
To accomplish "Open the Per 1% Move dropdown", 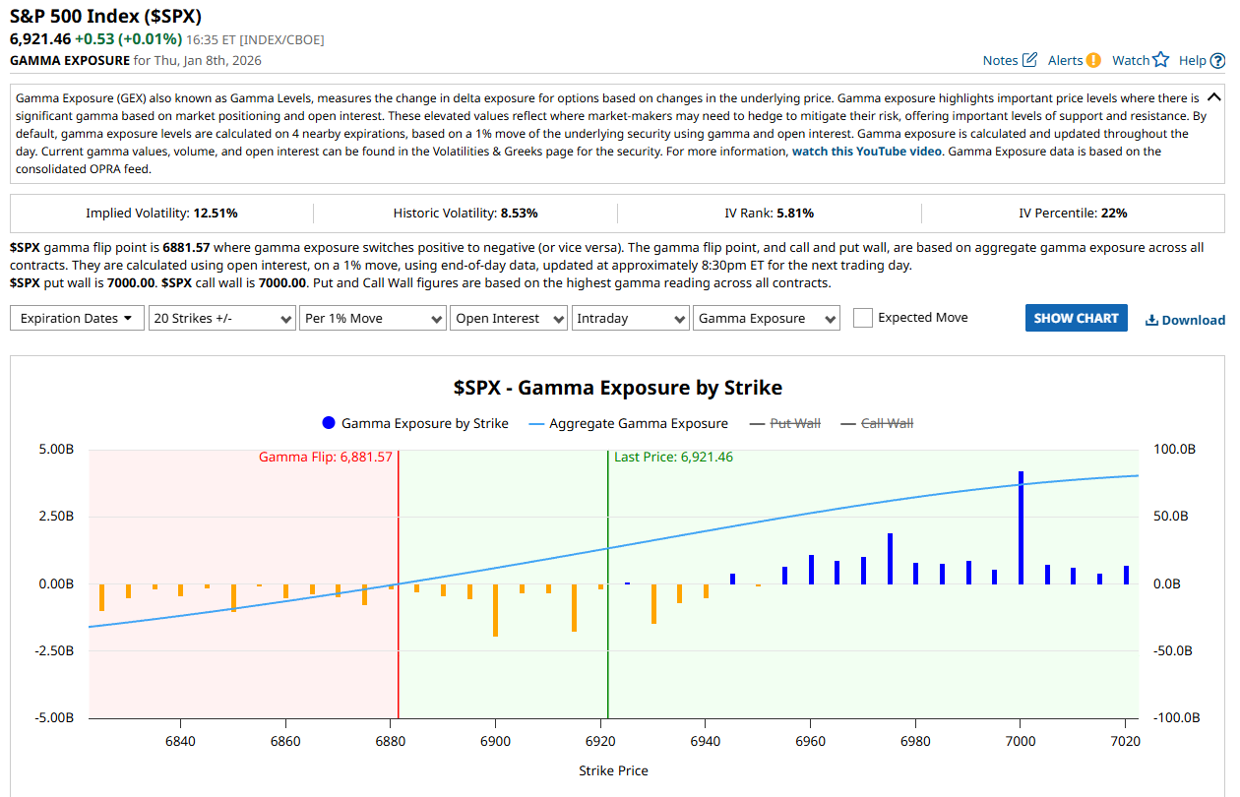I will pos(372,317).
